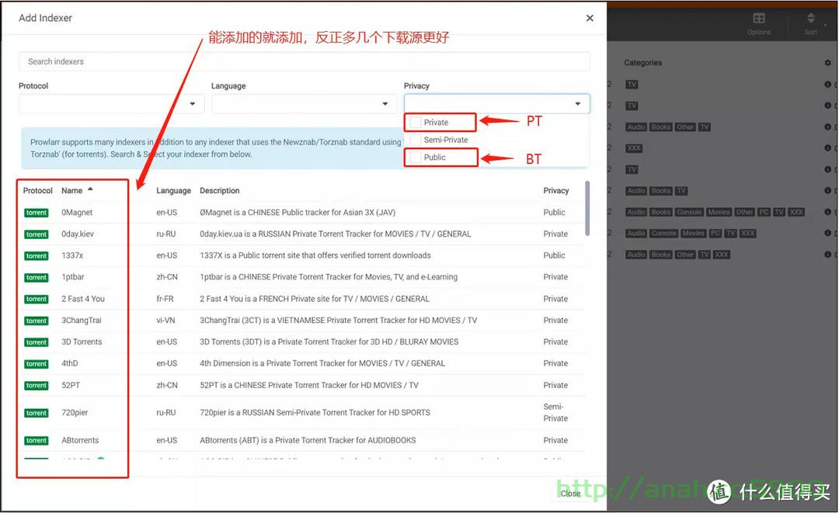The width and height of the screenshot is (839, 513).
Task: Select the 3D Torrents indexer
Action: 82,342
